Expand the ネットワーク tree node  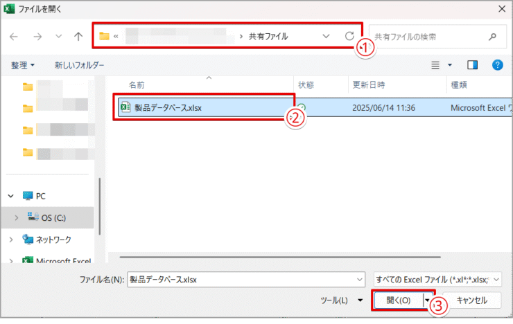coord(11,240)
